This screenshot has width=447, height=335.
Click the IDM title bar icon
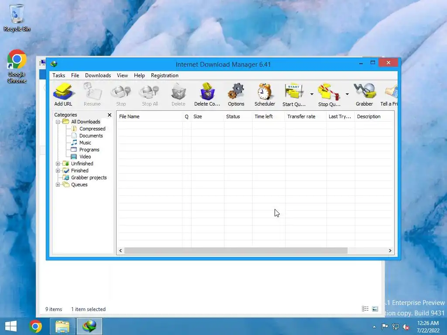click(x=54, y=64)
